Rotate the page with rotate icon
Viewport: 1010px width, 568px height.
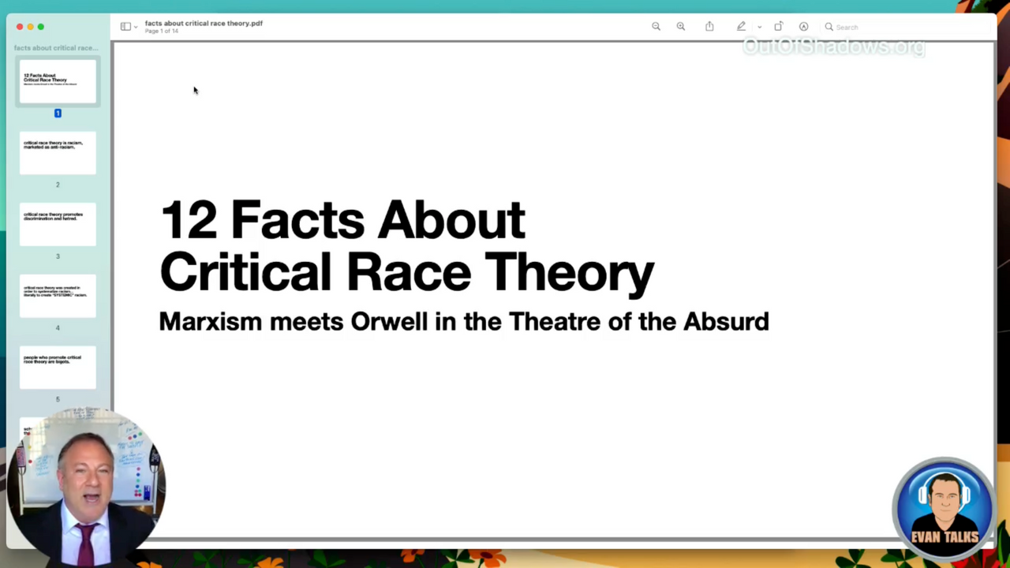click(778, 27)
